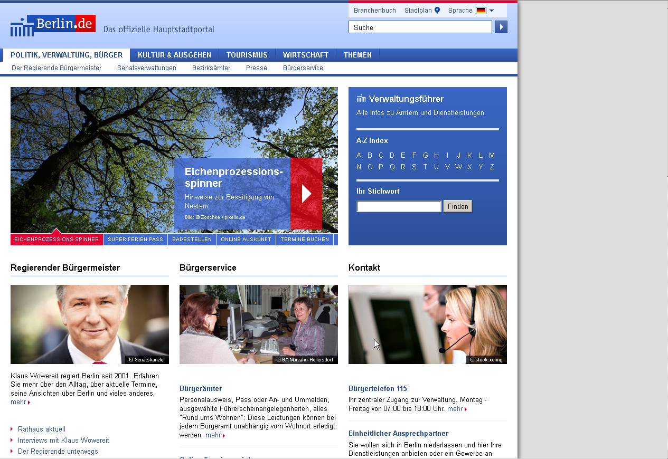Click the Finden button
The image size is (668, 459).
pos(458,206)
